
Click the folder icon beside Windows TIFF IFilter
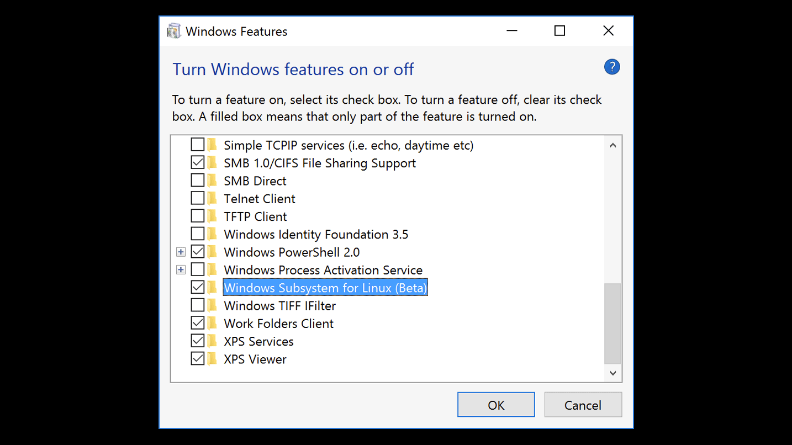(212, 305)
